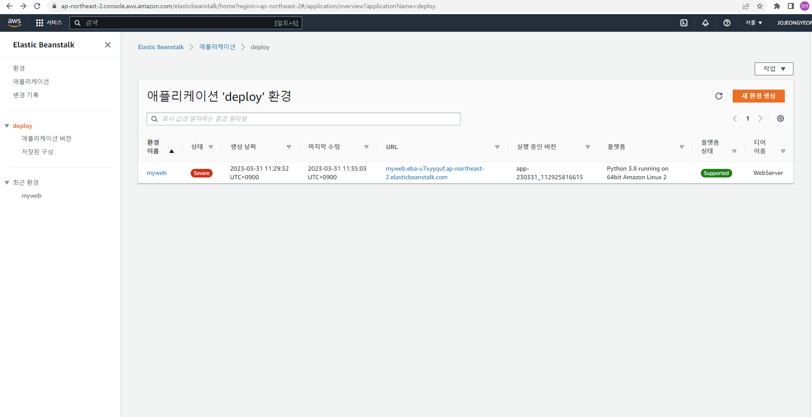
Task: Open browser extensions puzzle icon
Action: (x=777, y=6)
